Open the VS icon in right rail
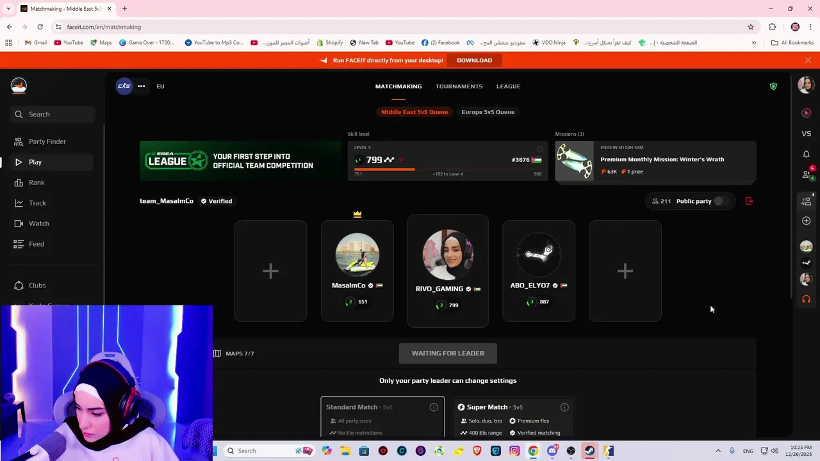 806,134
